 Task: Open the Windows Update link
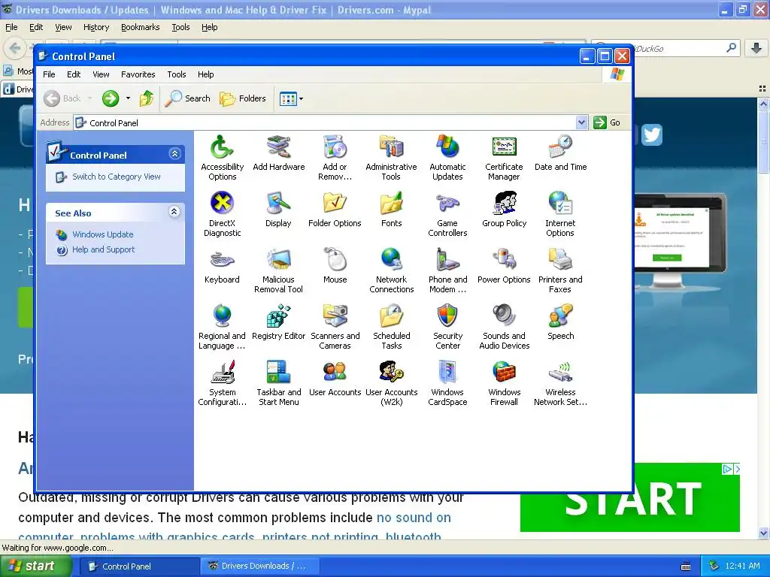point(102,234)
